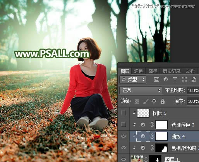Switch to the 历史记录 tab
The image size is (199, 162).
pyautogui.click(x=172, y=71)
